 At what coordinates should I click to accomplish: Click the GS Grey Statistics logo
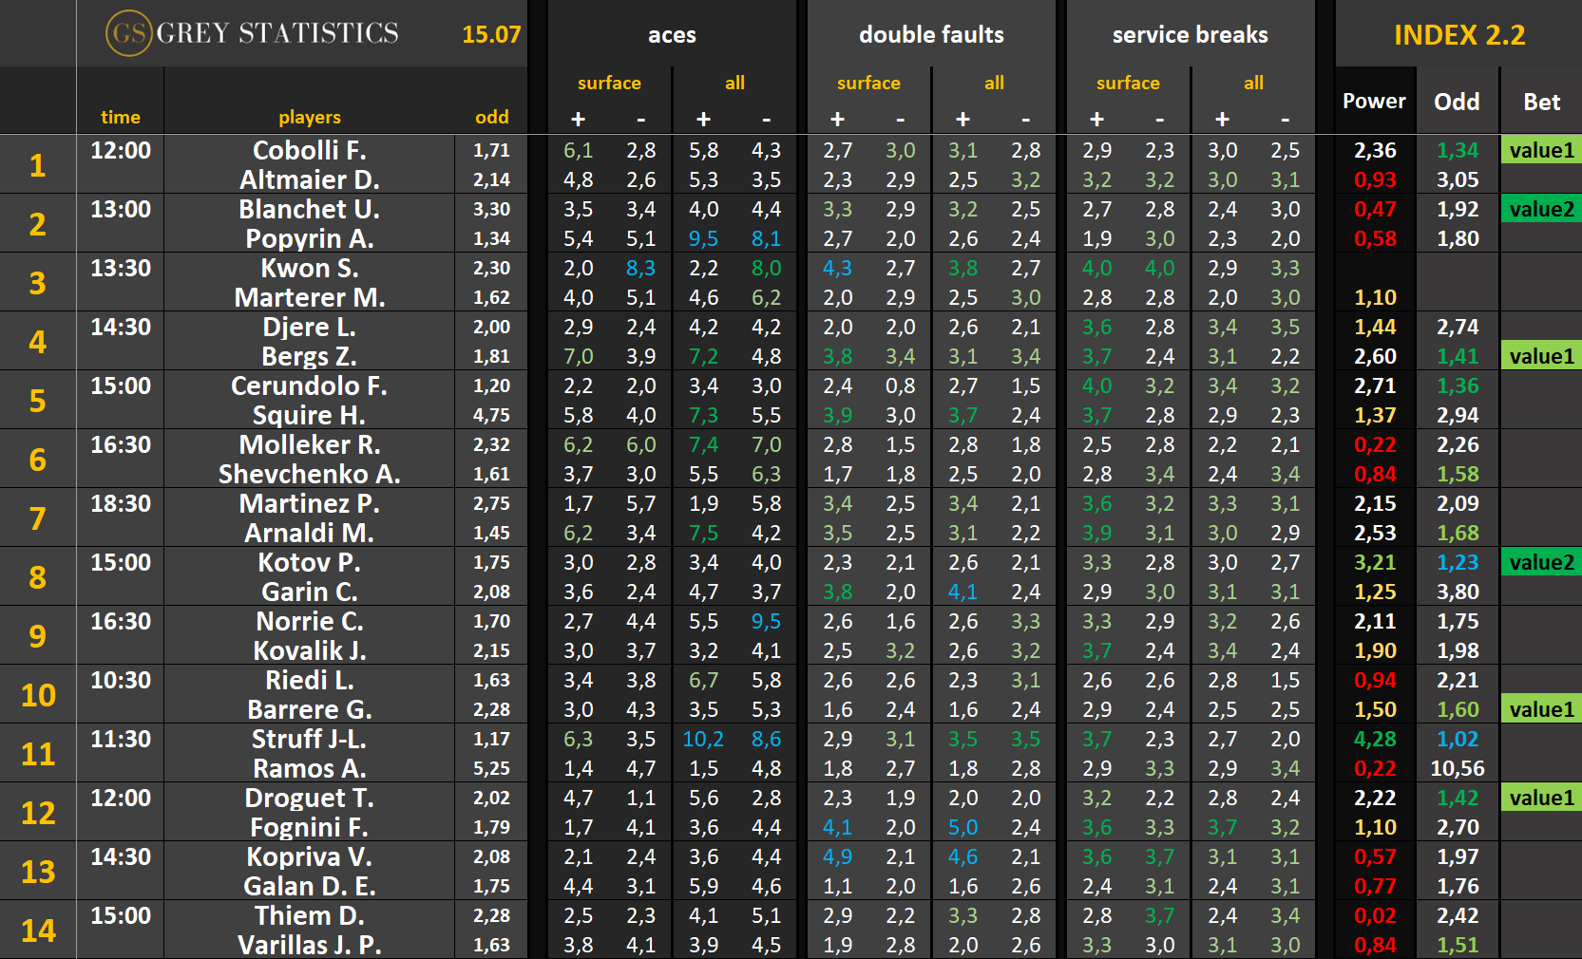[x=252, y=33]
